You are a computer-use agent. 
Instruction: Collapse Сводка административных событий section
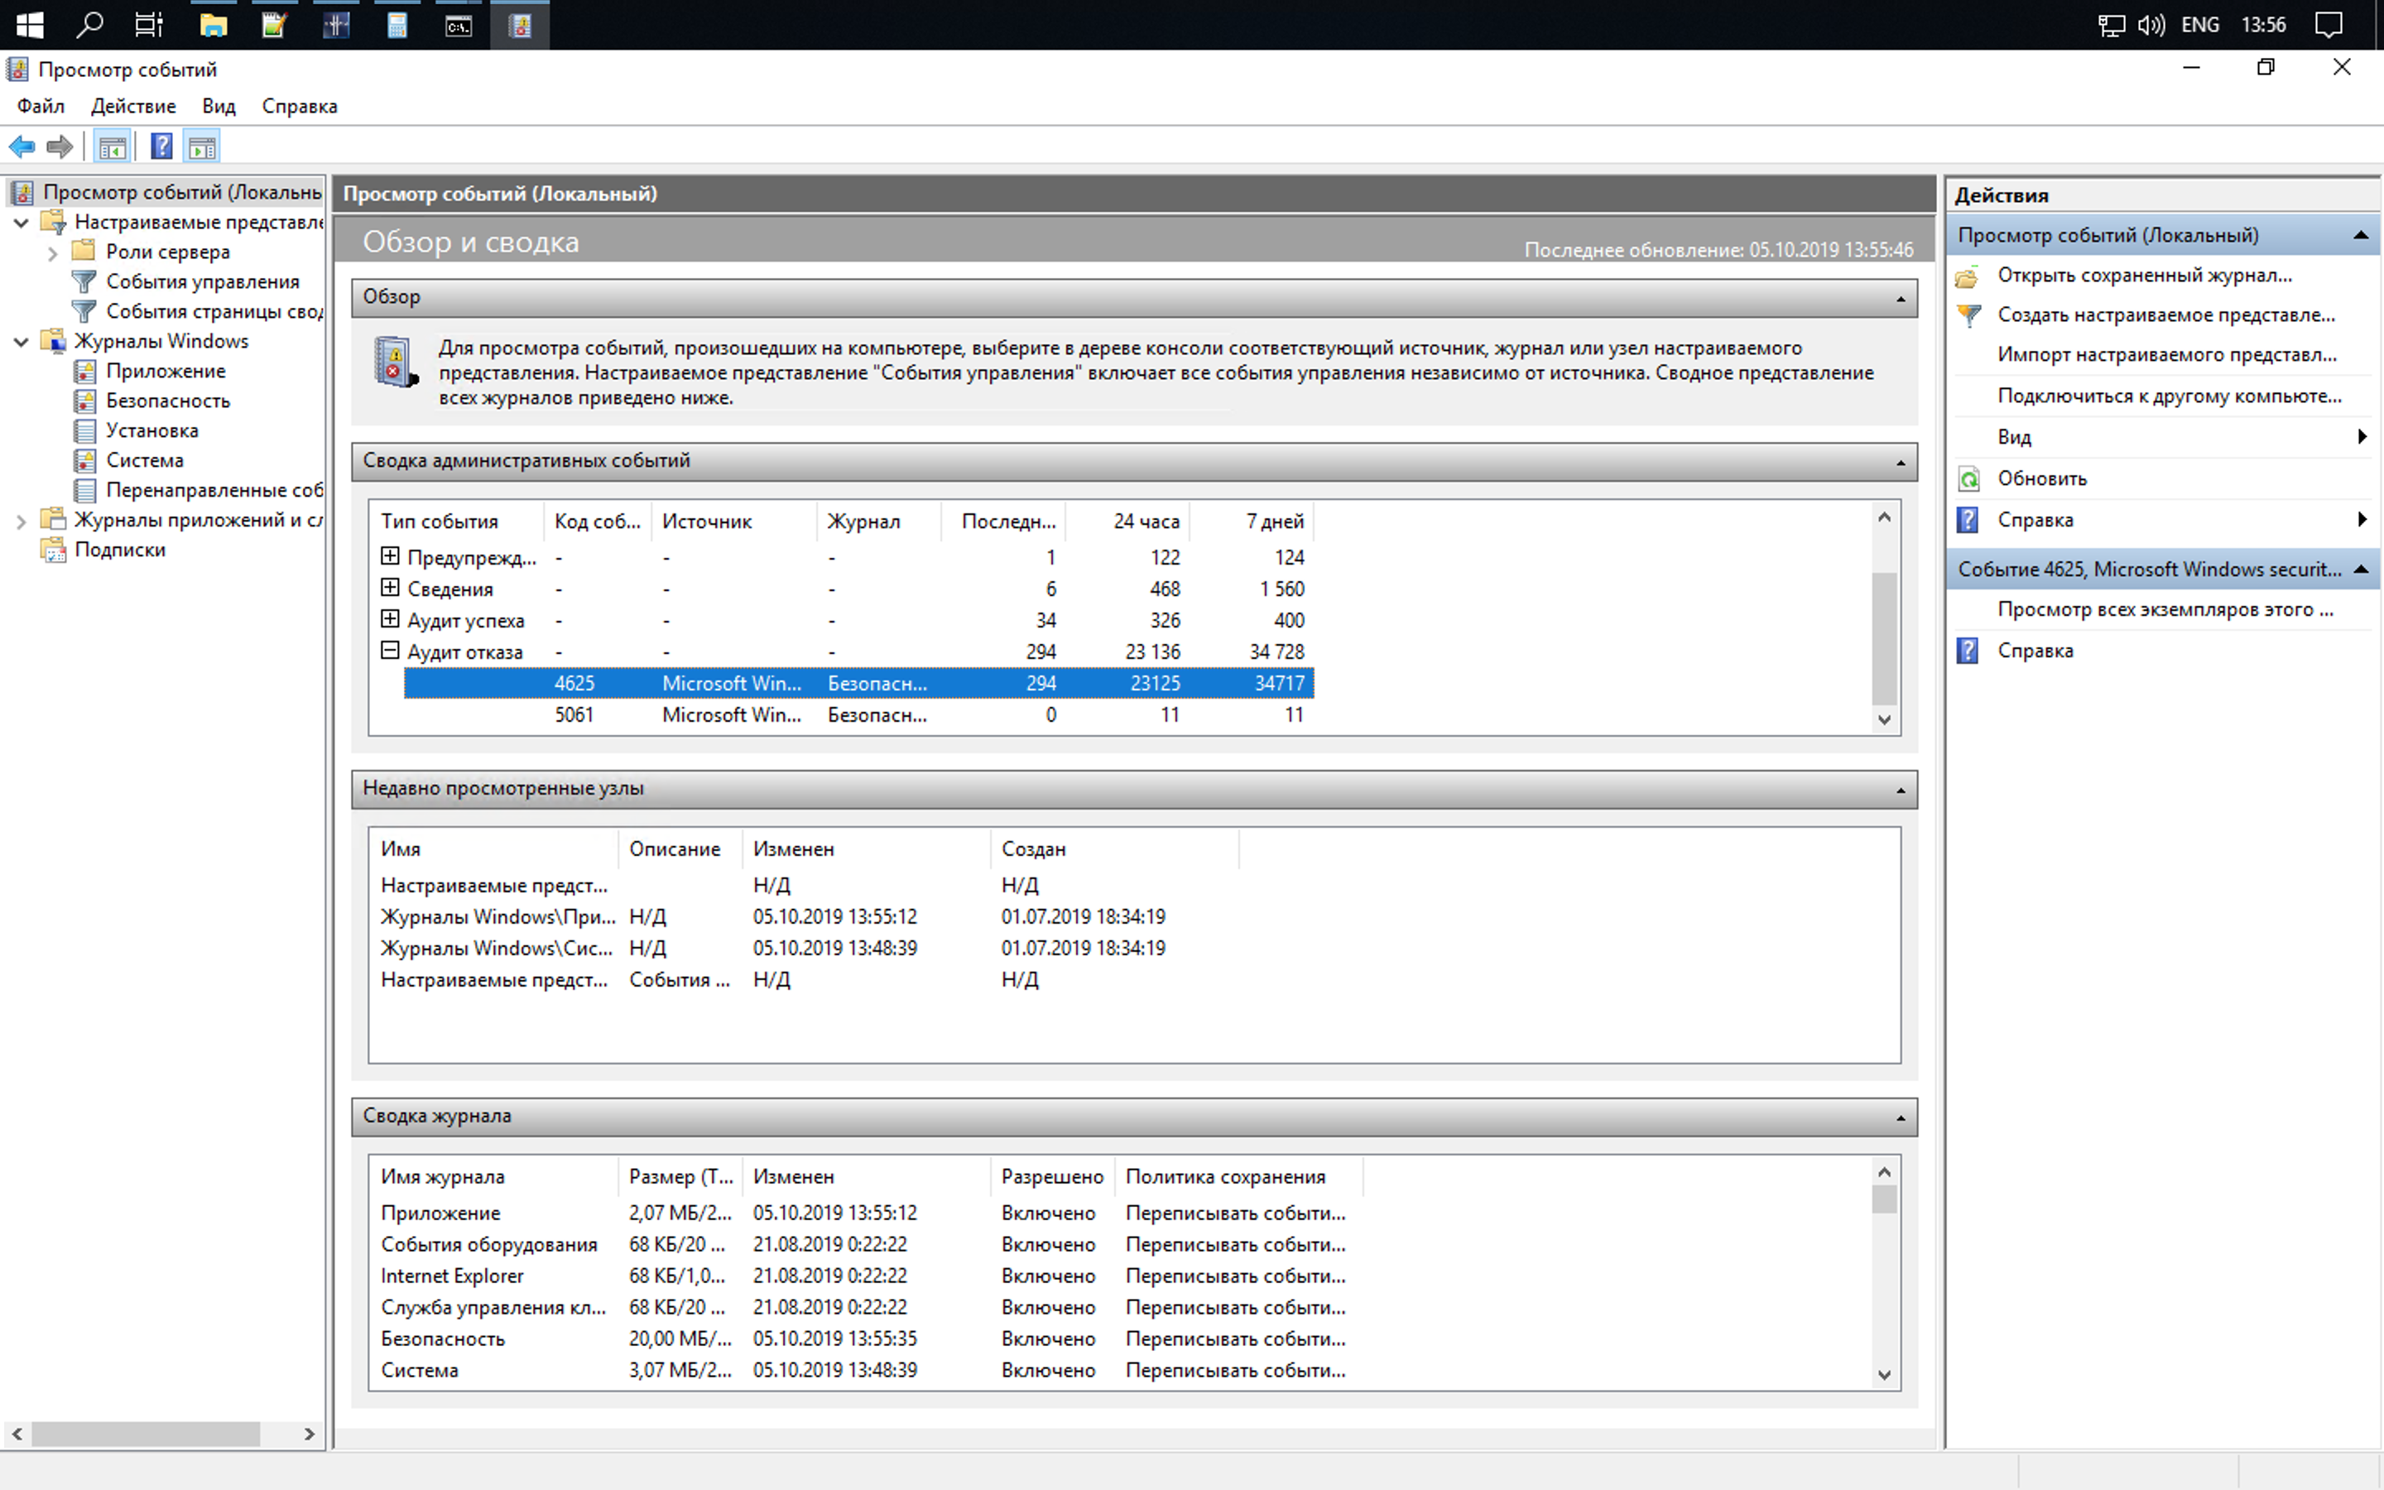point(1901,462)
